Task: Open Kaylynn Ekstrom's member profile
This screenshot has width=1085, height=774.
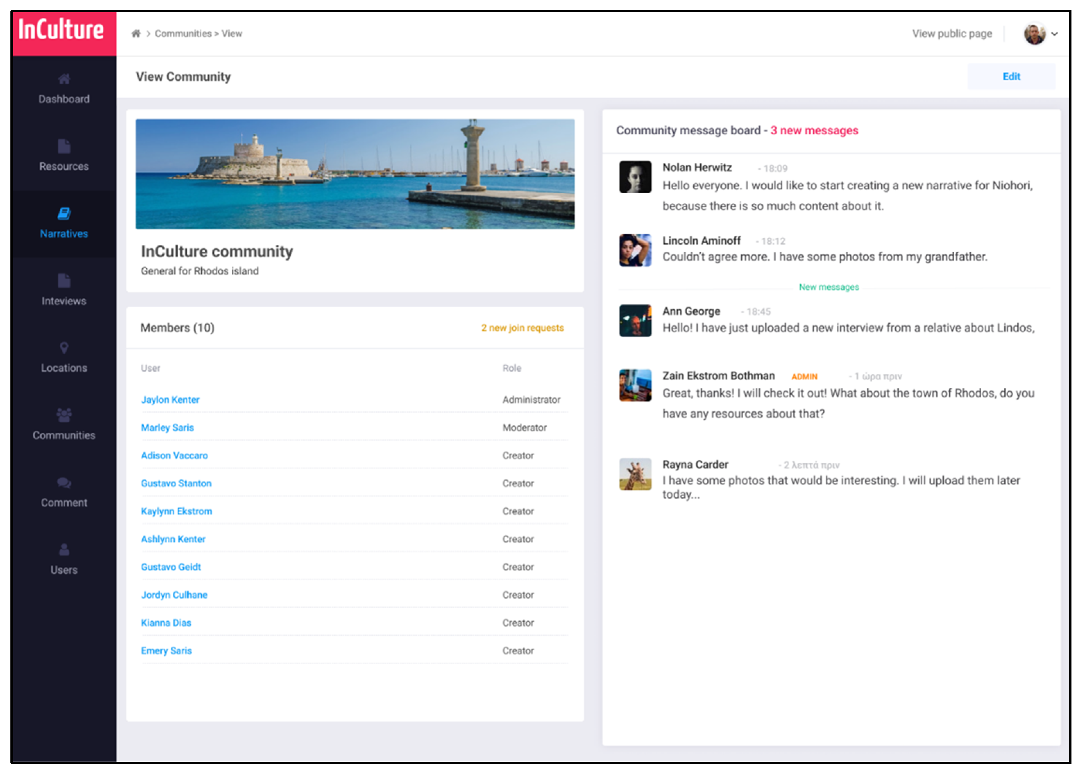Action: 176,511
